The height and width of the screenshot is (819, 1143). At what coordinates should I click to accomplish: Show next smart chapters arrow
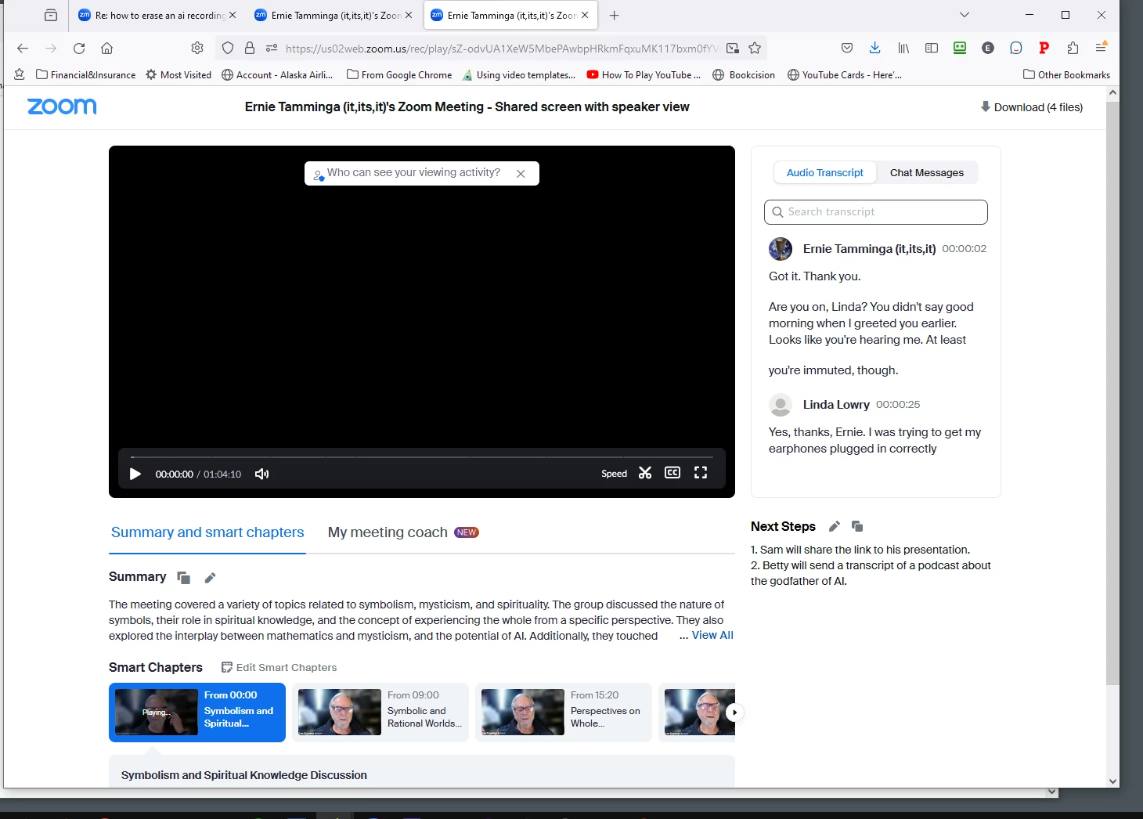tap(734, 712)
